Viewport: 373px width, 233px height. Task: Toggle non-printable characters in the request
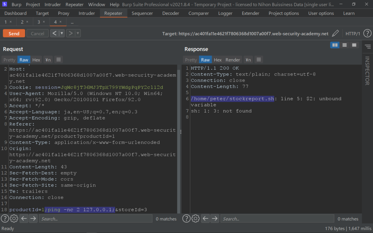pyautogui.click(x=48, y=60)
